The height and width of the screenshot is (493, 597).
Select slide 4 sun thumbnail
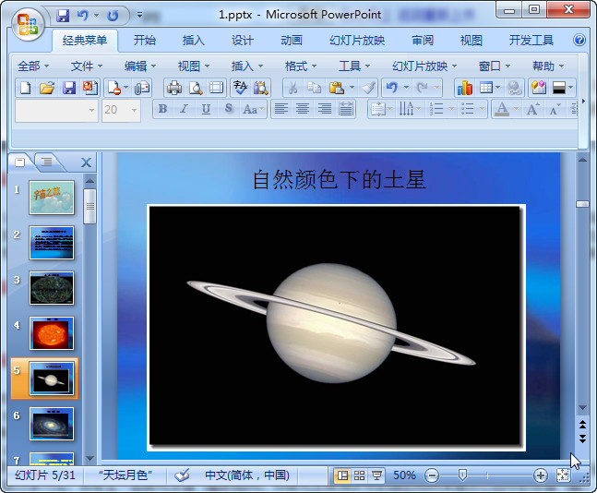(52, 333)
